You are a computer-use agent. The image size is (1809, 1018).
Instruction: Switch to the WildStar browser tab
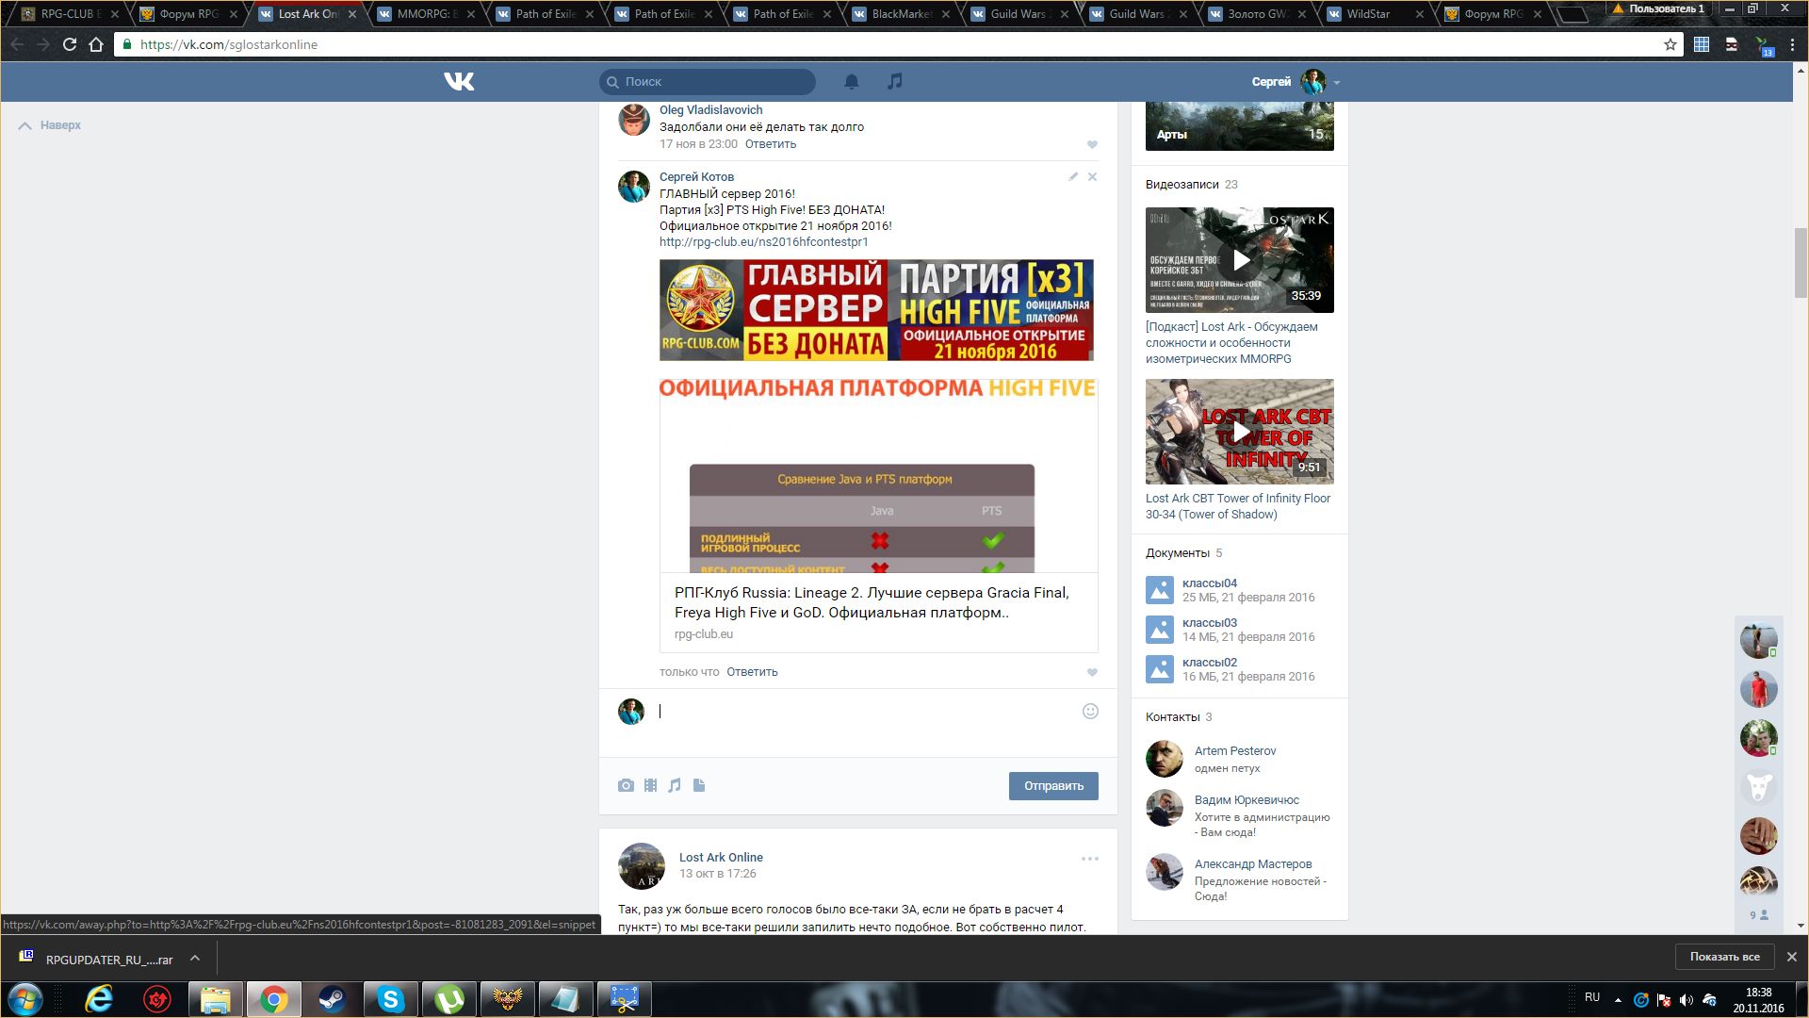click(1367, 14)
